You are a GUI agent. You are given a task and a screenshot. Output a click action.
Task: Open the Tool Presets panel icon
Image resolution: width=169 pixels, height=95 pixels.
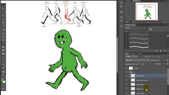[x=121, y=26]
